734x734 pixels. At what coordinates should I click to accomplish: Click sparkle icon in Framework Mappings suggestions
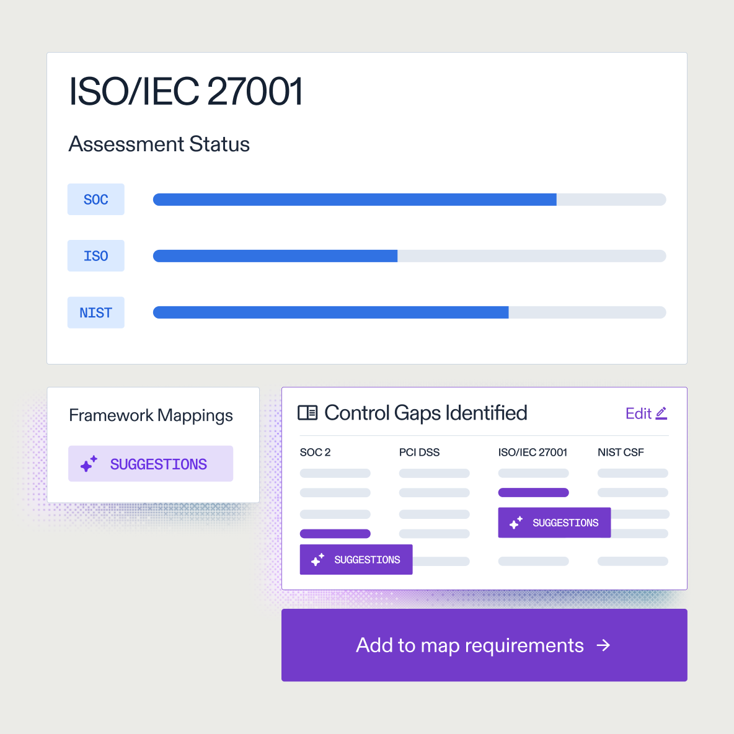tap(89, 464)
